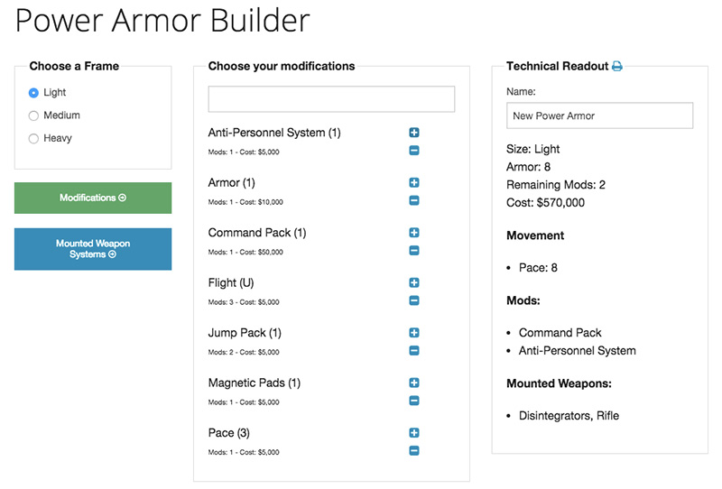This screenshot has width=722, height=489.
Task: Remove Anti-Personnel System with minus icon
Action: (x=414, y=151)
